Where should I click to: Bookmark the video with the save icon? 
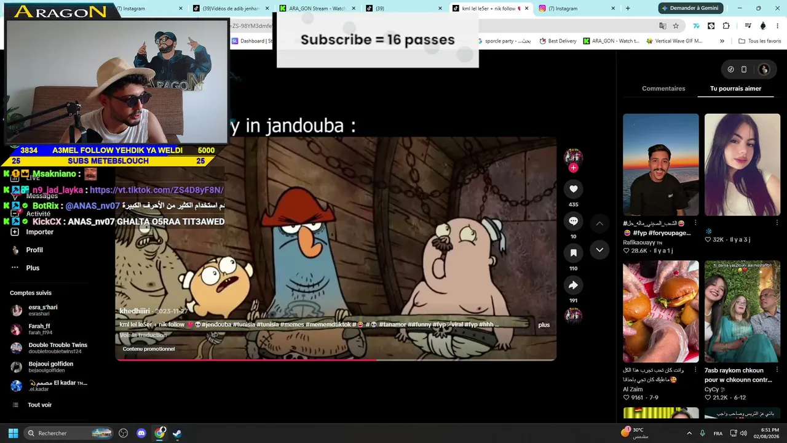(x=573, y=253)
